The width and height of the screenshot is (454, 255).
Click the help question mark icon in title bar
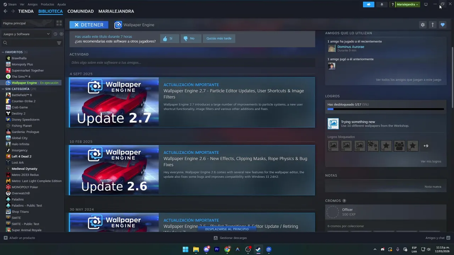393,4
